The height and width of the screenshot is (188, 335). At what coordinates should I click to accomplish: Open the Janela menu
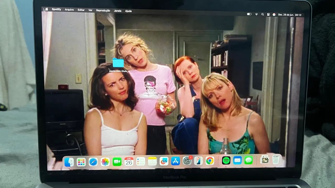[x=118, y=11]
